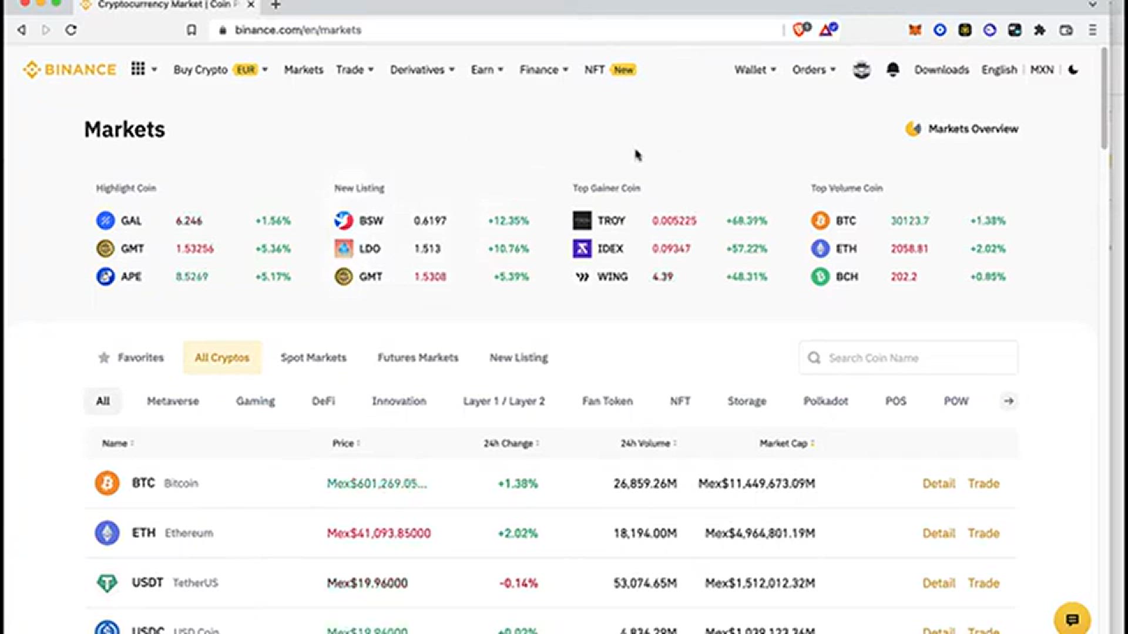This screenshot has height=634, width=1128.
Task: Open a new browser tab
Action: point(276,5)
